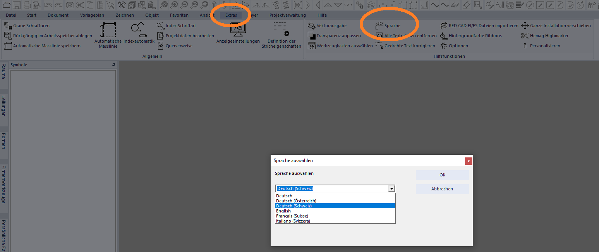Click Hintergrundfarbe Ribbons paint bucket
This screenshot has width=599, height=252.
(x=471, y=36)
